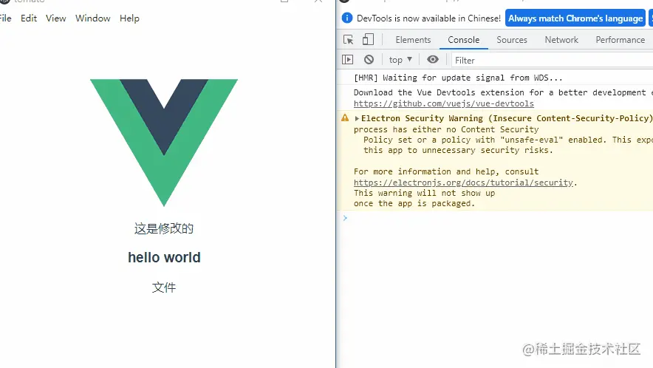Toggle the device toolbar icon
653x368 pixels.
click(x=368, y=40)
